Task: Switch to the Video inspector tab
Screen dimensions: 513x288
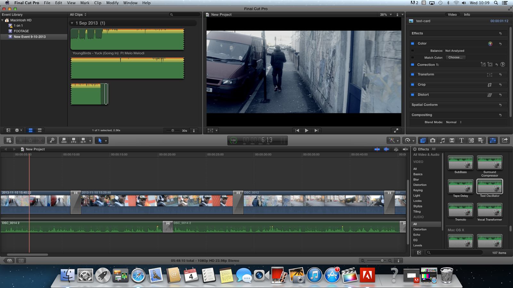Action: [452, 15]
